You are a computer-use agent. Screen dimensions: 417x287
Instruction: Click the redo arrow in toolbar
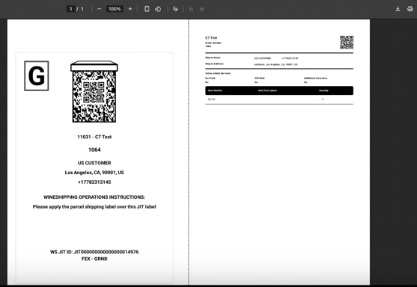202,9
